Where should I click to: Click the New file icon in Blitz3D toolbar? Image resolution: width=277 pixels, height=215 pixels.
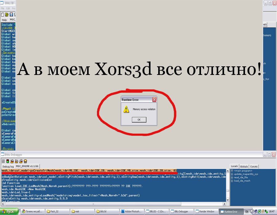(3, 14)
